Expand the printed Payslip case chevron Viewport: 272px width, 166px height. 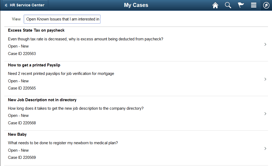coord(265,79)
